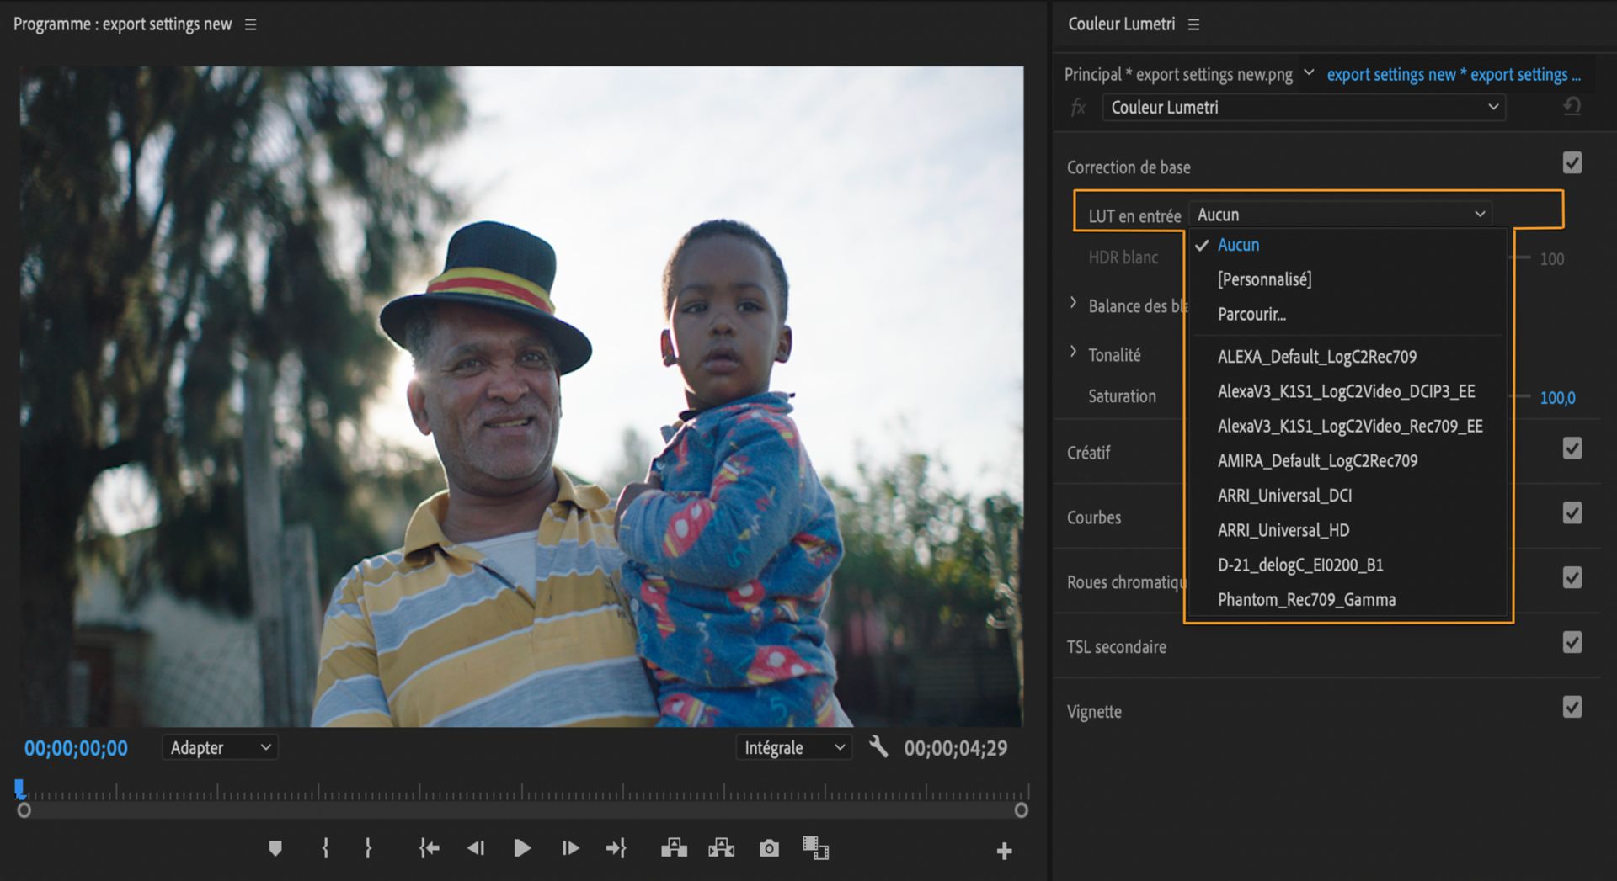1617x881 pixels.
Task: Reset the Lumetri effect with the undo icon
Action: pos(1572,107)
